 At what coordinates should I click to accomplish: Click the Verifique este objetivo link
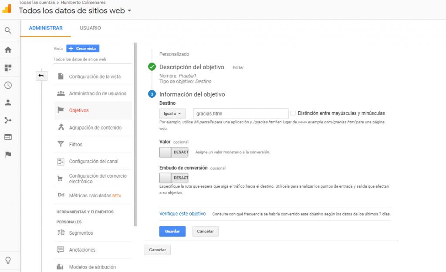[x=182, y=213]
